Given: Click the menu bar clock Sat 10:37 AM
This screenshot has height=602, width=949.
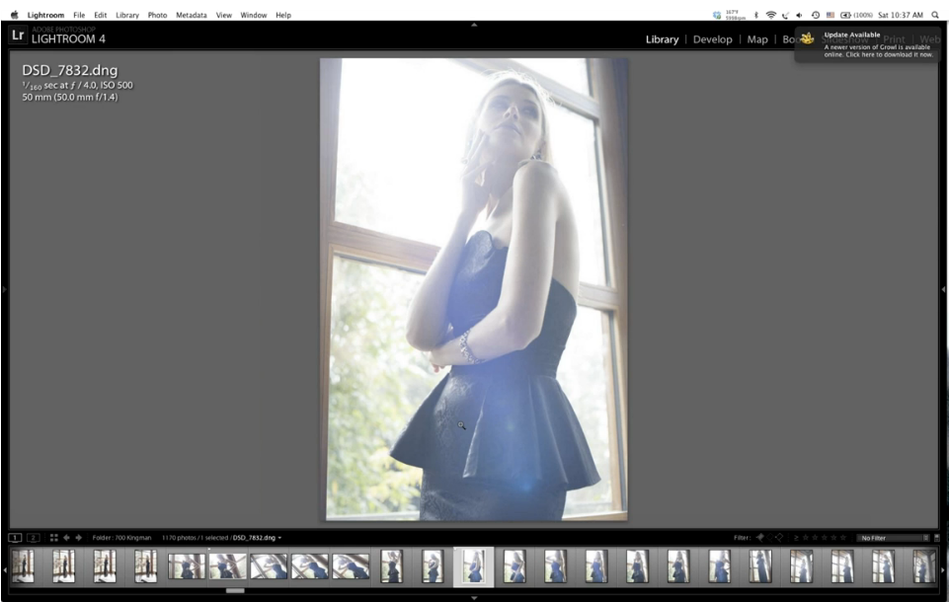Looking at the screenshot, I should 901,15.
